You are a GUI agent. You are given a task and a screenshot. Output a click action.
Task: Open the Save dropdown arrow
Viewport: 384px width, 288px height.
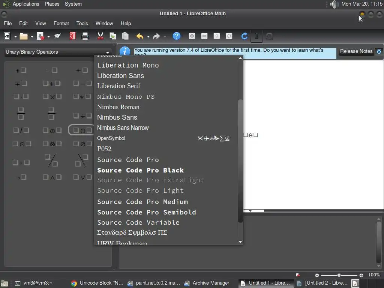pyautogui.click(x=48, y=36)
